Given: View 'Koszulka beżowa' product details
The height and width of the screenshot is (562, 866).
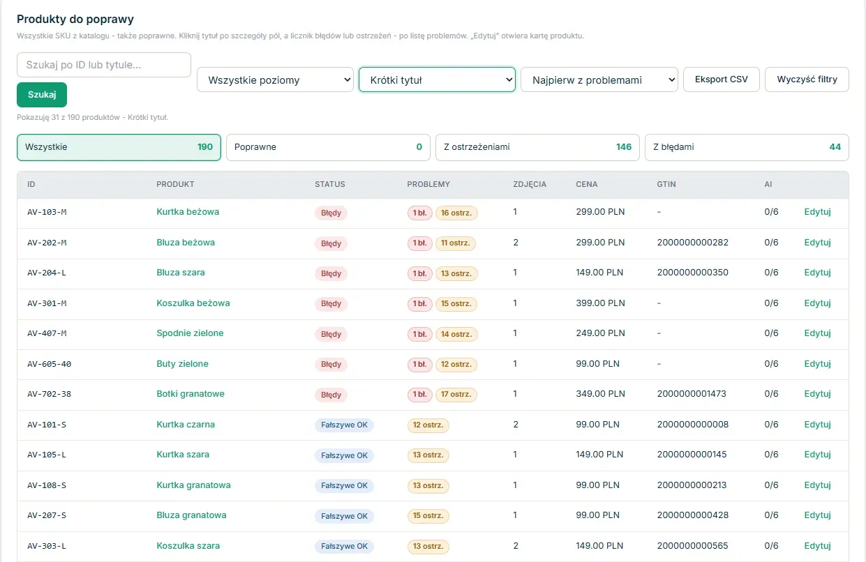Looking at the screenshot, I should coord(193,303).
